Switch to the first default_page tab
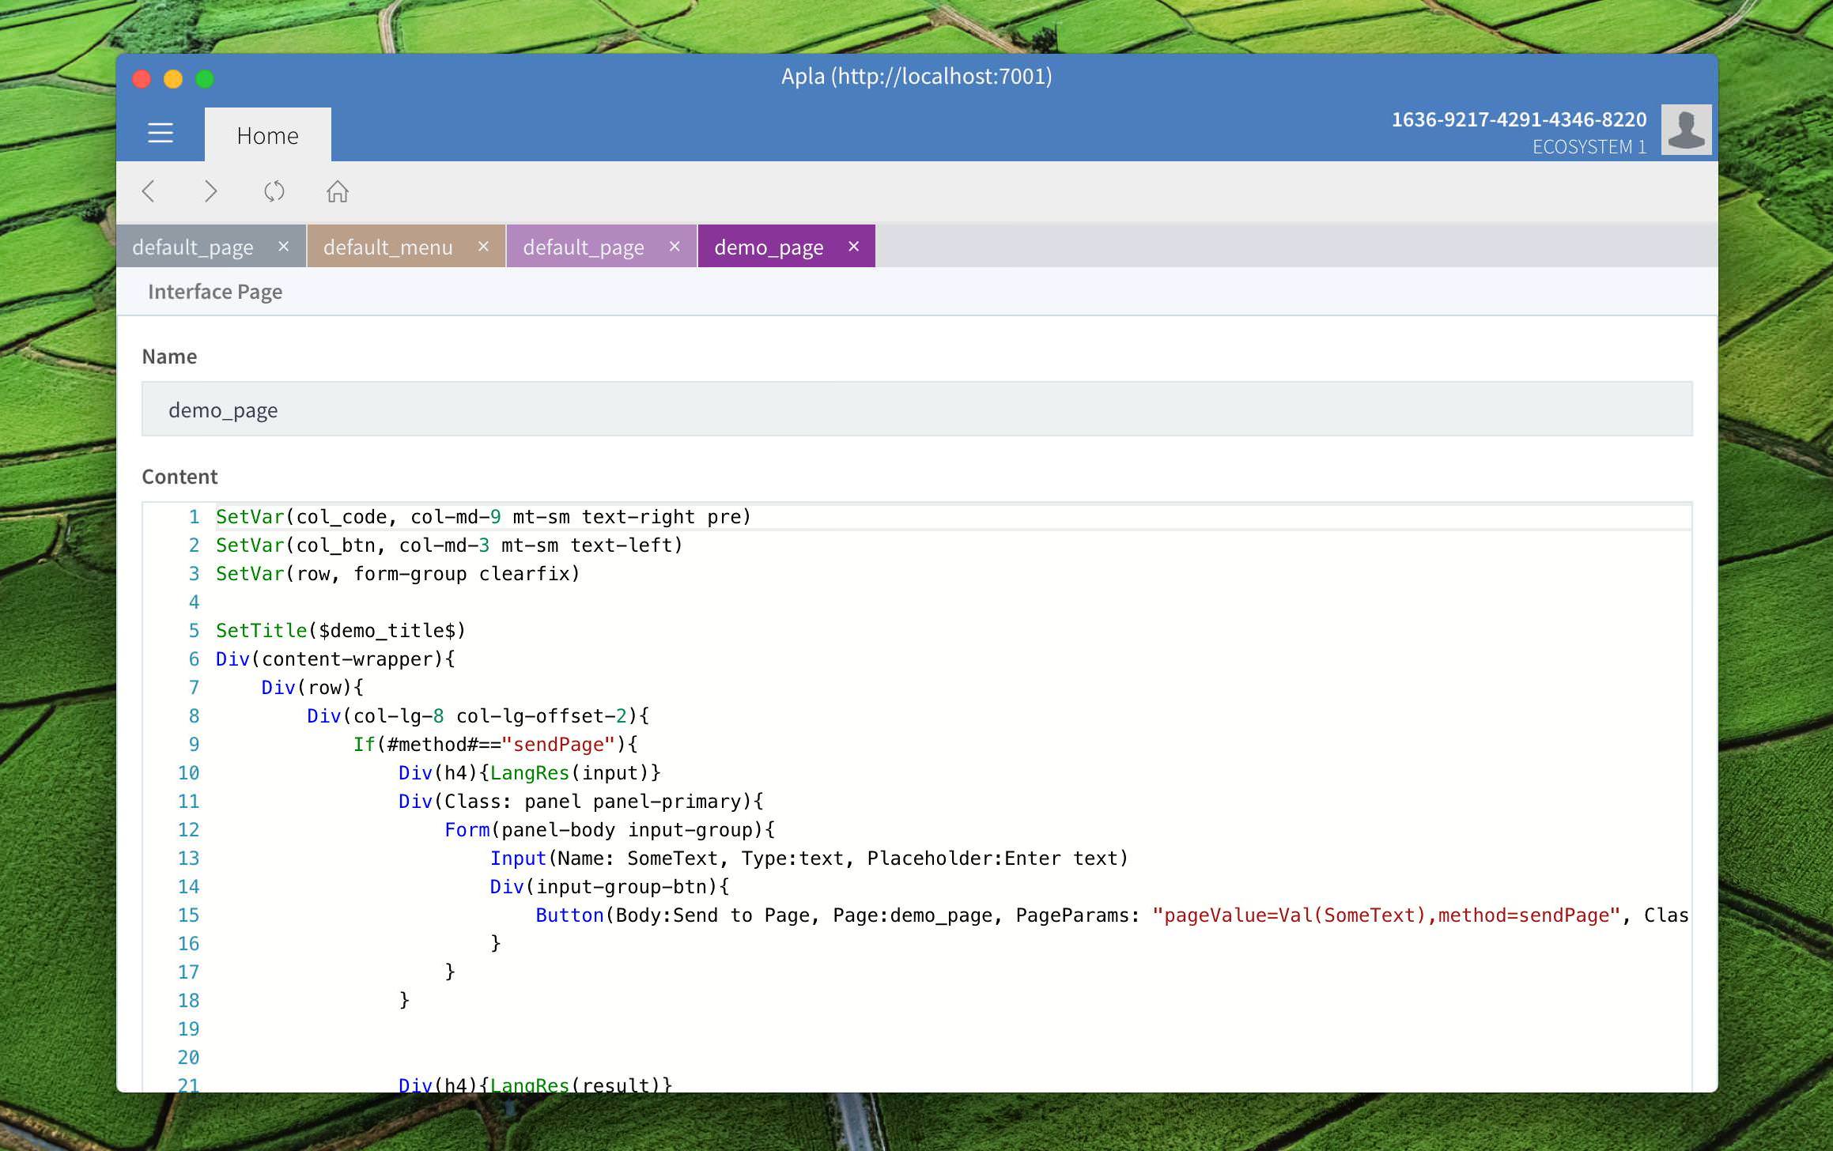 (x=193, y=247)
